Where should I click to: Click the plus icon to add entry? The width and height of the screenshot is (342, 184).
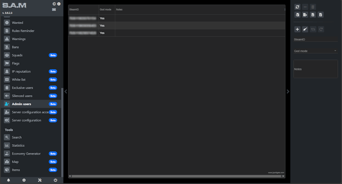tap(297, 29)
